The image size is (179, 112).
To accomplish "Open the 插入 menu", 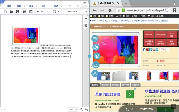I will (x=44, y=6).
